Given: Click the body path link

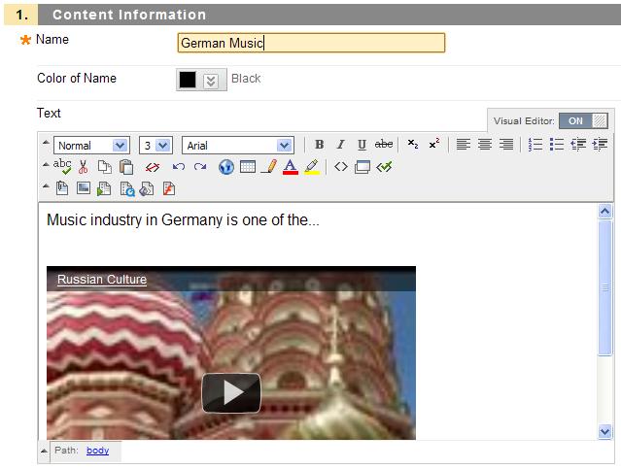Looking at the screenshot, I should pos(97,451).
